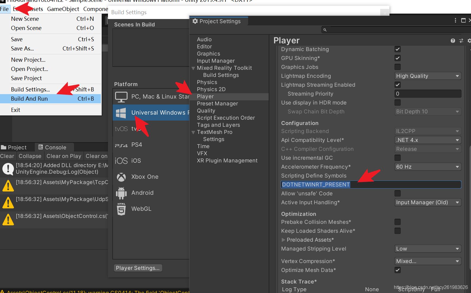Viewport: 471px width, 293px height.
Task: Open the Lightmap Encoding High Quality dropdown
Action: 428,76
